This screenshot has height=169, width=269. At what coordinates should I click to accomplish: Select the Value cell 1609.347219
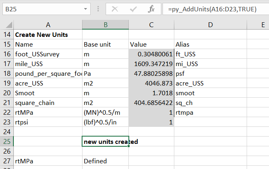151,64
